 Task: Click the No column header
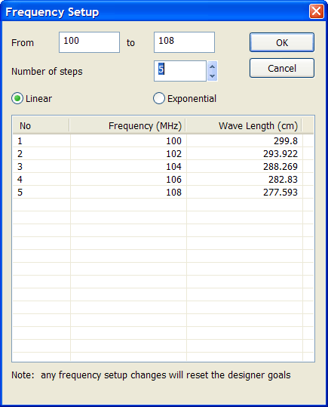click(x=41, y=126)
